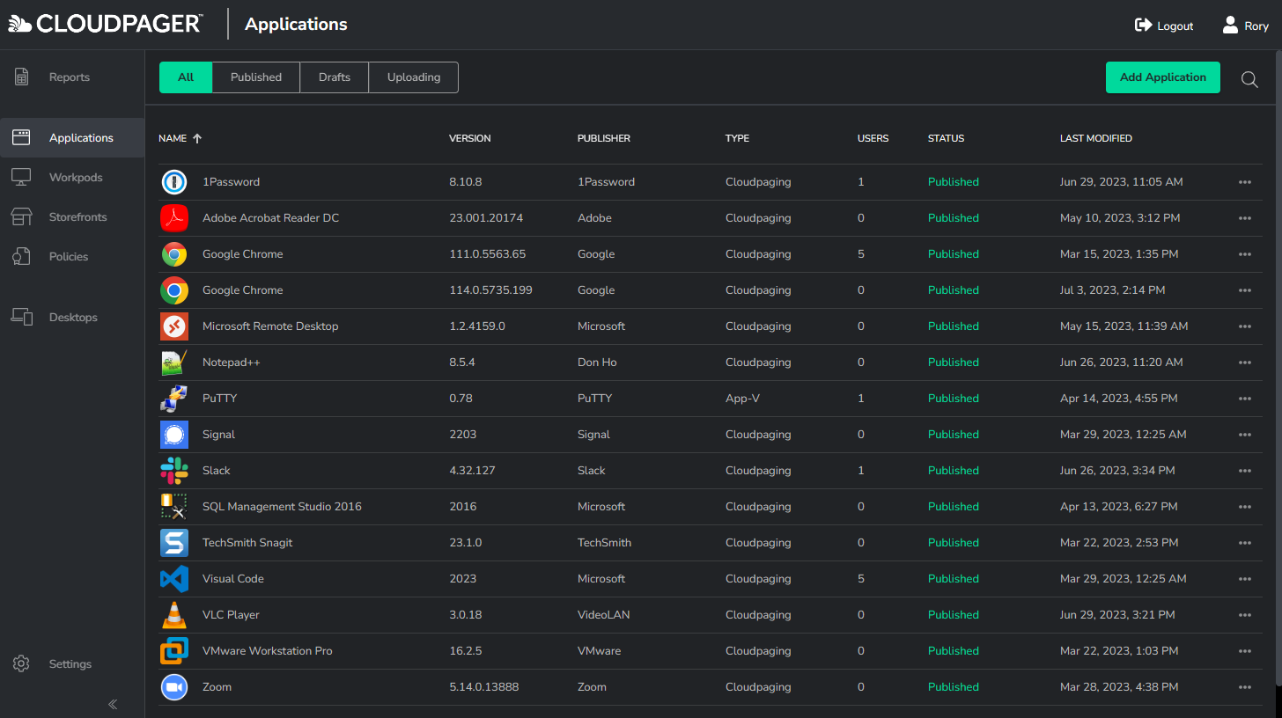
Task: Click the App-V type cell
Action: point(742,399)
